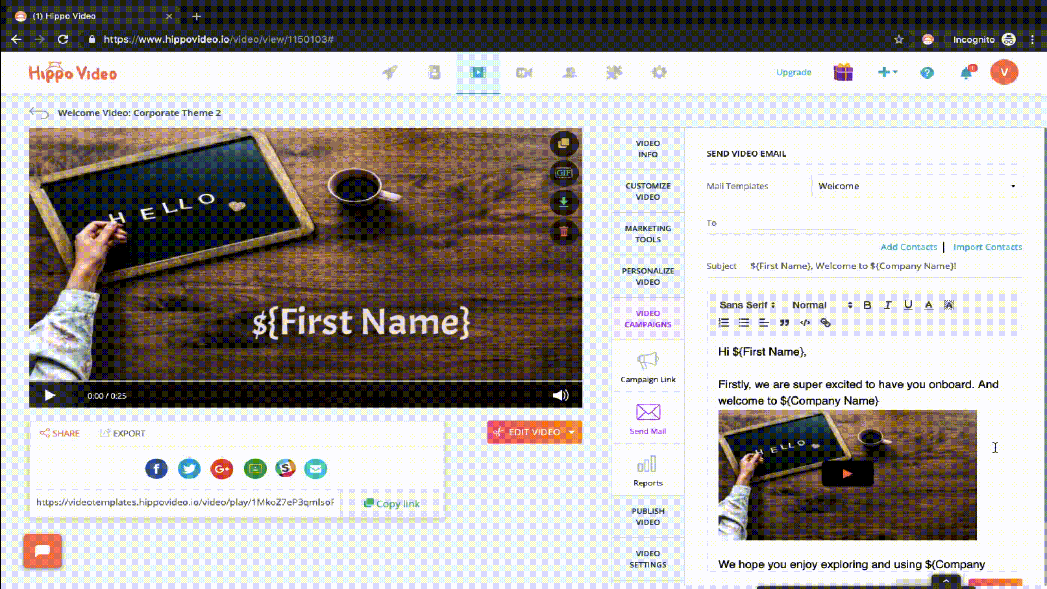Share the video on Google Plus

[222, 468]
